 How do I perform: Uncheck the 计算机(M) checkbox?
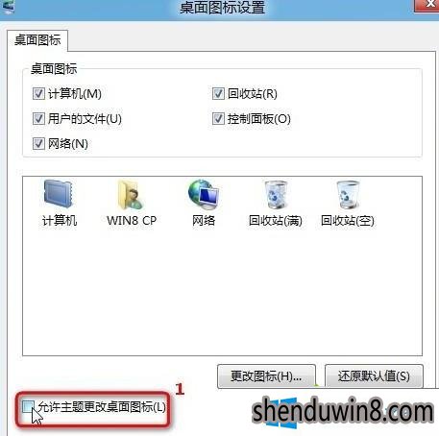(x=38, y=94)
